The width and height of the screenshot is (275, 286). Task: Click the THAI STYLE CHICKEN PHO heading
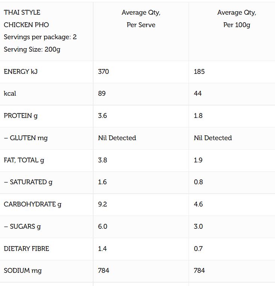pyautogui.click(x=26, y=18)
